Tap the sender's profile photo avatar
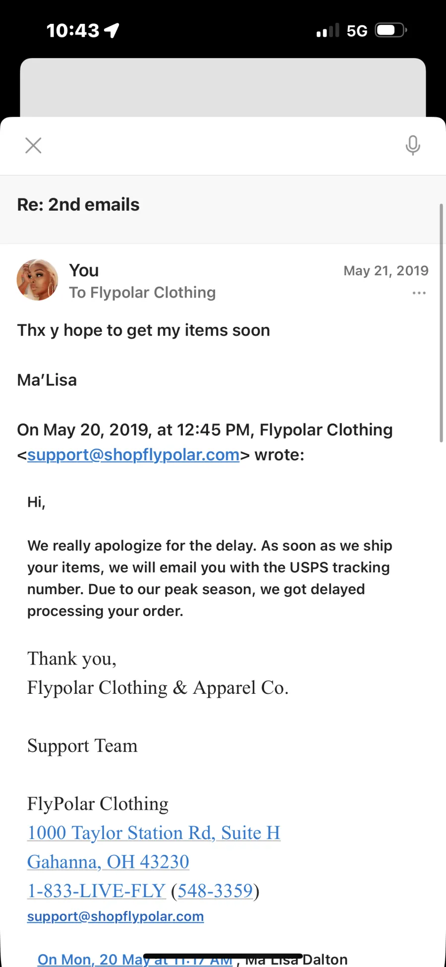 click(x=37, y=280)
